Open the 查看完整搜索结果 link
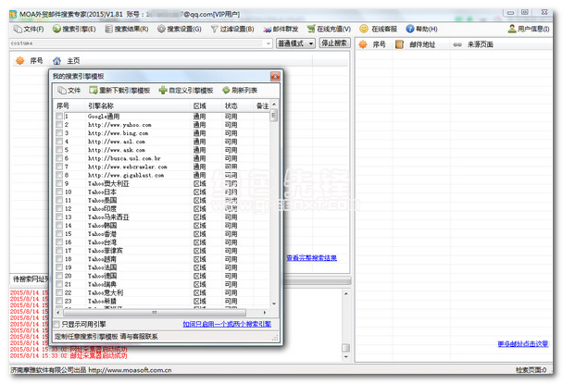563x384 pixels. [x=311, y=257]
